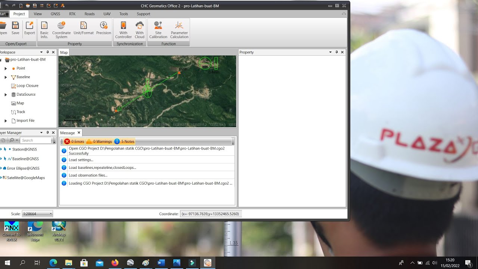Click 'Load observation files...' message row
478x269 pixels.
[148, 175]
